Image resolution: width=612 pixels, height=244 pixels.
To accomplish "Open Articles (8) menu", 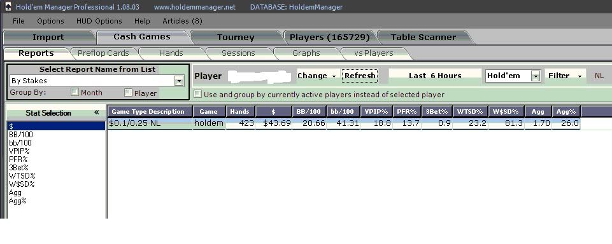I will pos(182,21).
